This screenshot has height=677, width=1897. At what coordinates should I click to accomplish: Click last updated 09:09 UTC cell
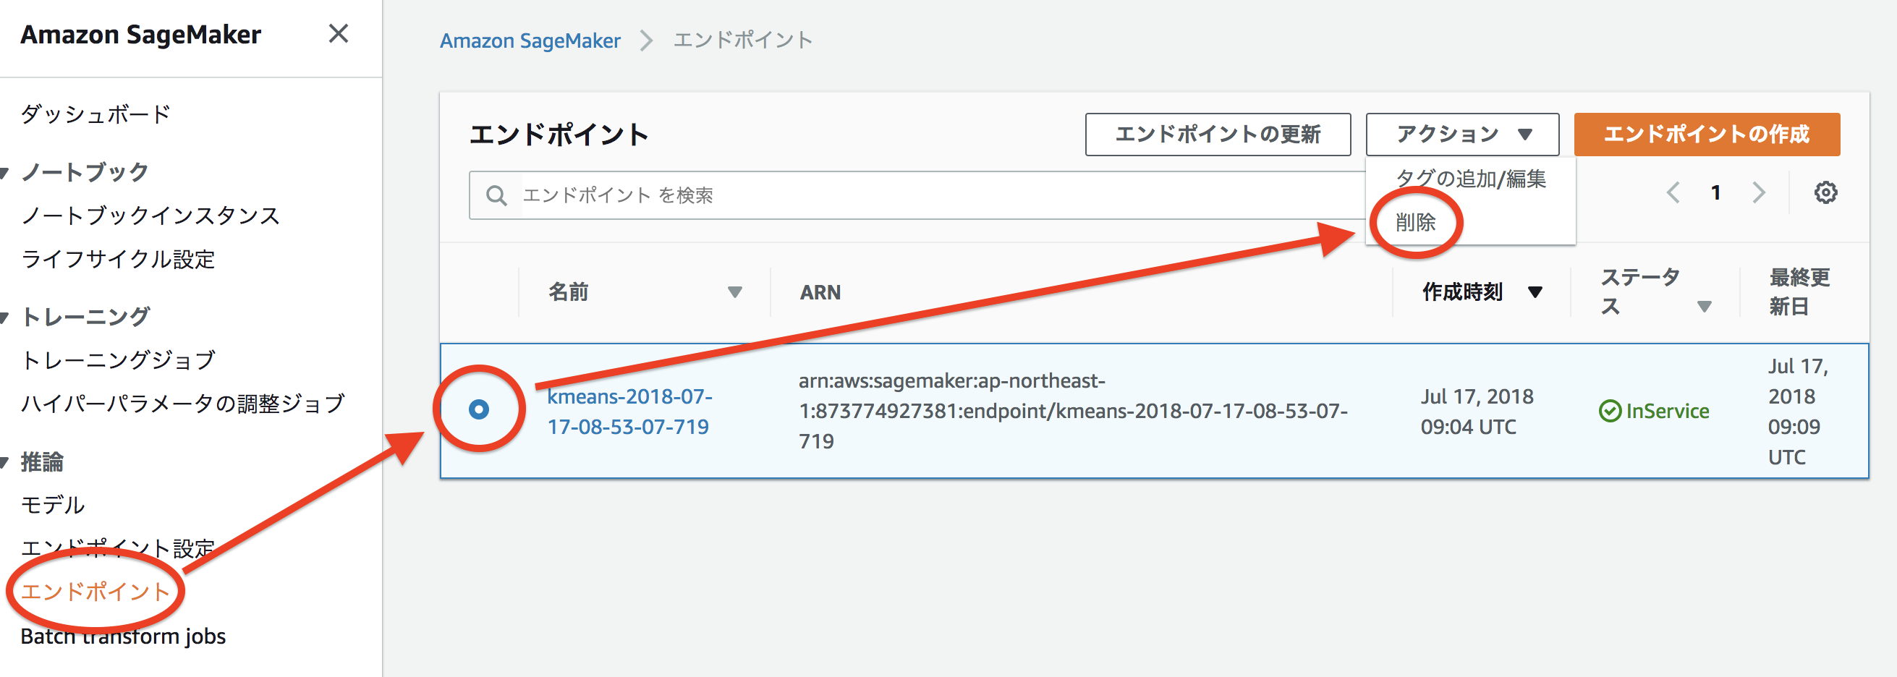tap(1798, 412)
